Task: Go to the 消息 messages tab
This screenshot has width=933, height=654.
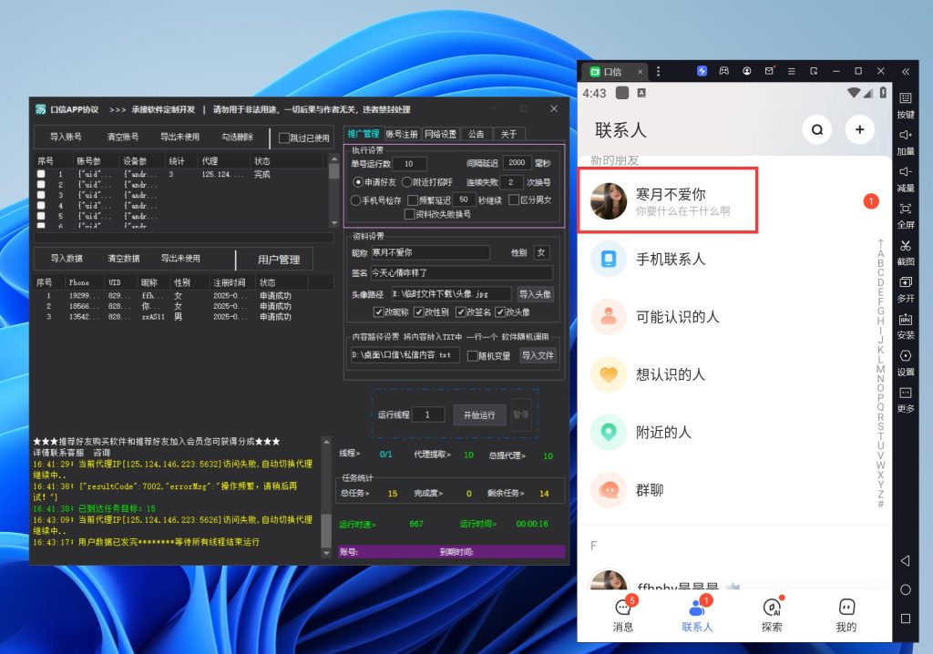Action: [x=623, y=615]
